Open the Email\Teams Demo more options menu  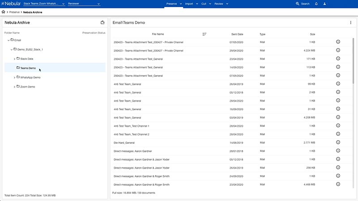tap(351, 23)
